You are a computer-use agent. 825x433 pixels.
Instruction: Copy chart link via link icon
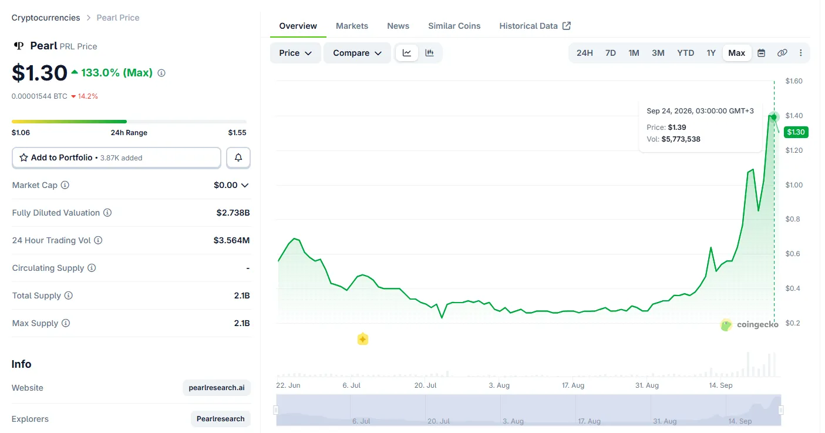point(782,53)
